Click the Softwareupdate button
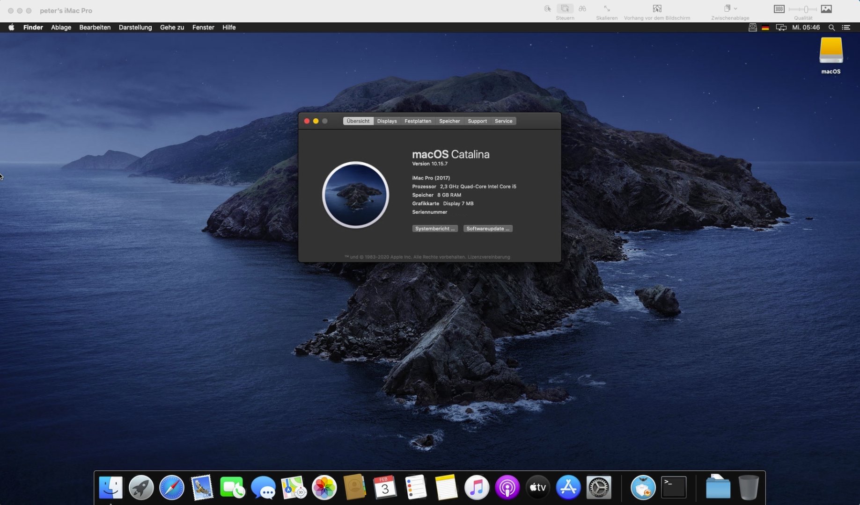Screen dimensions: 860x505 [487, 229]
